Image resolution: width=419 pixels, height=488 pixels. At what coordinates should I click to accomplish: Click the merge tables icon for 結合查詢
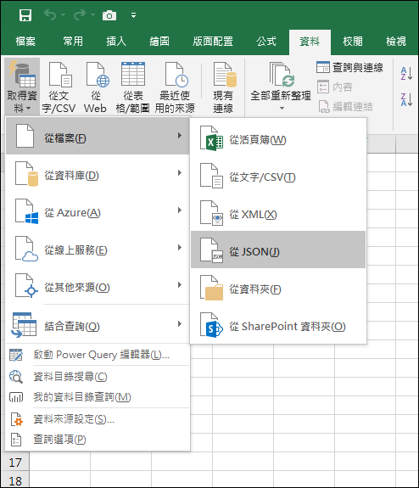pos(25,325)
